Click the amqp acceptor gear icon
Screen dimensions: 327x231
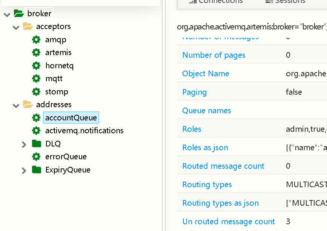[36, 40]
